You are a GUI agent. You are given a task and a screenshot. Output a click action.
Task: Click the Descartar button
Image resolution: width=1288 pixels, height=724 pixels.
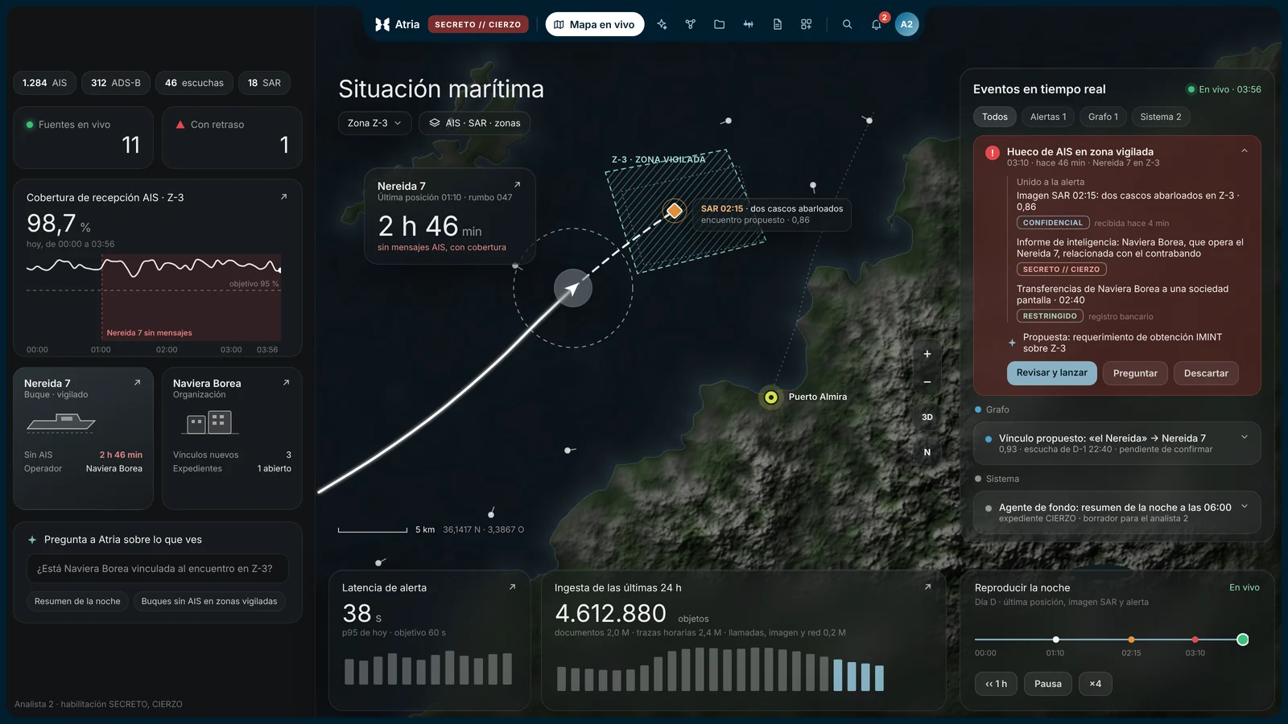[x=1206, y=373]
